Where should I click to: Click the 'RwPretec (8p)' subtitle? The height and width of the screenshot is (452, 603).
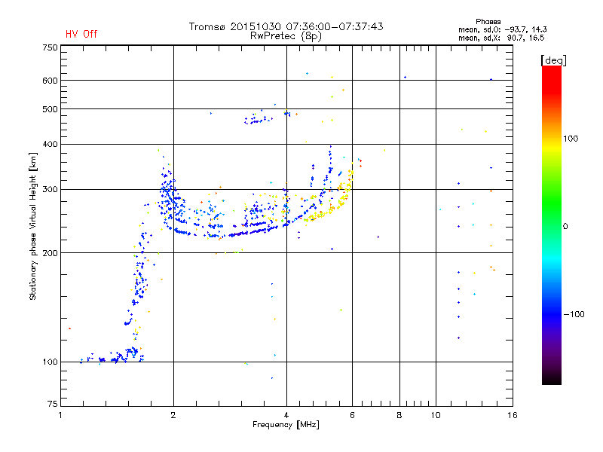pos(286,36)
